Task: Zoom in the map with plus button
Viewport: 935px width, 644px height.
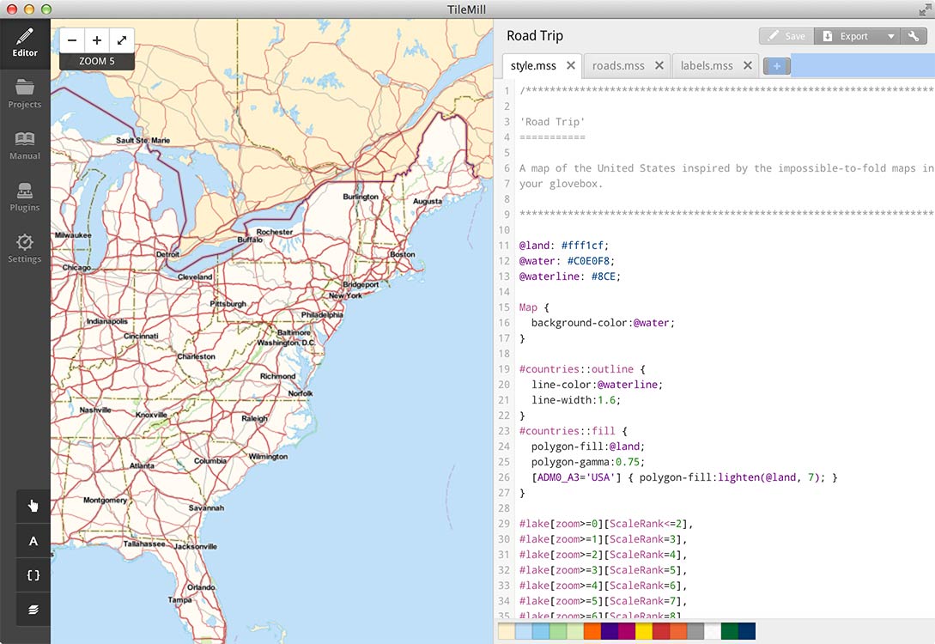Action: [x=97, y=40]
